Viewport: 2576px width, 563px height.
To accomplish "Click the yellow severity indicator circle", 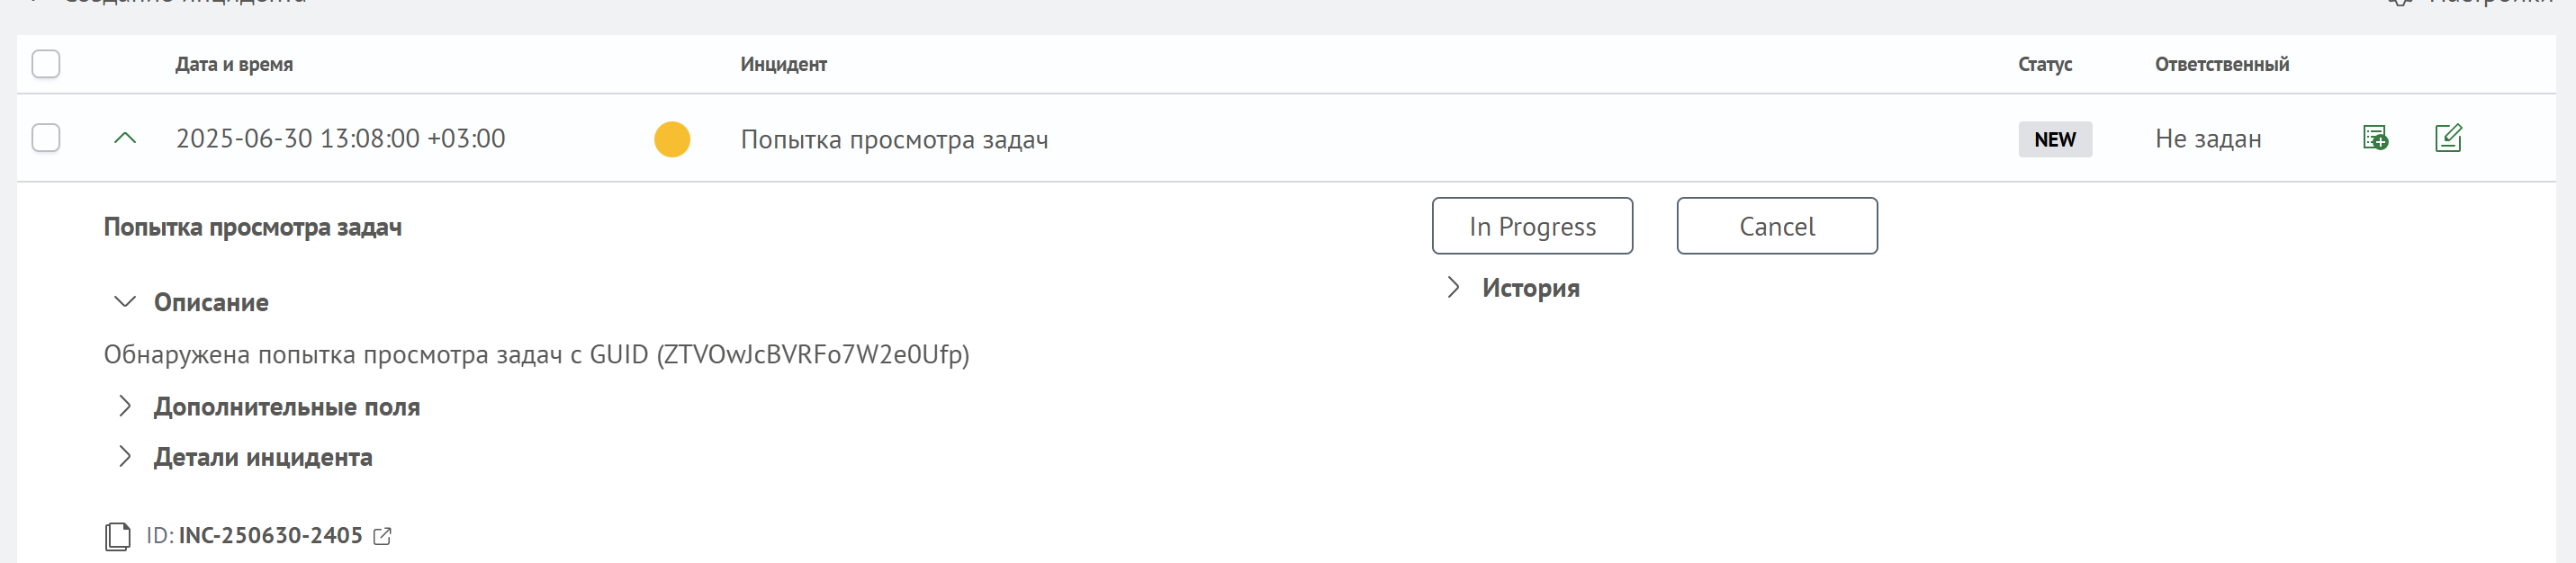I will (x=672, y=139).
